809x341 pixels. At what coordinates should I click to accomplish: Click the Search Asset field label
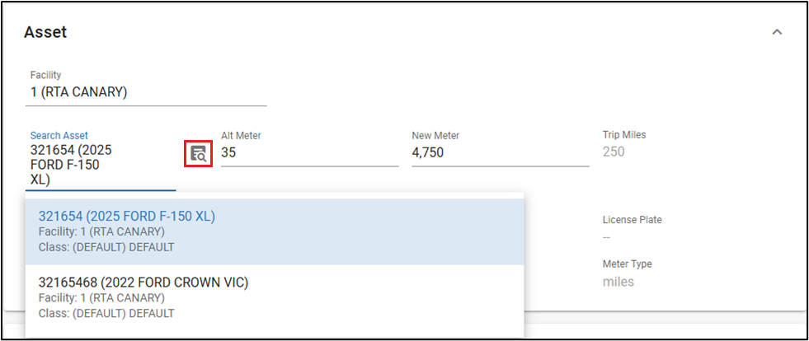59,135
